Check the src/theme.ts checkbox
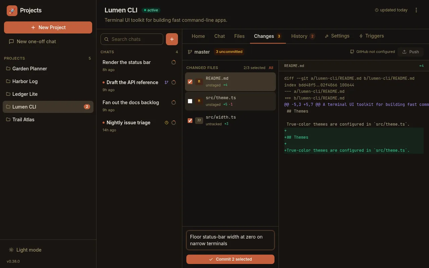This screenshot has width=429, height=268. (190, 101)
